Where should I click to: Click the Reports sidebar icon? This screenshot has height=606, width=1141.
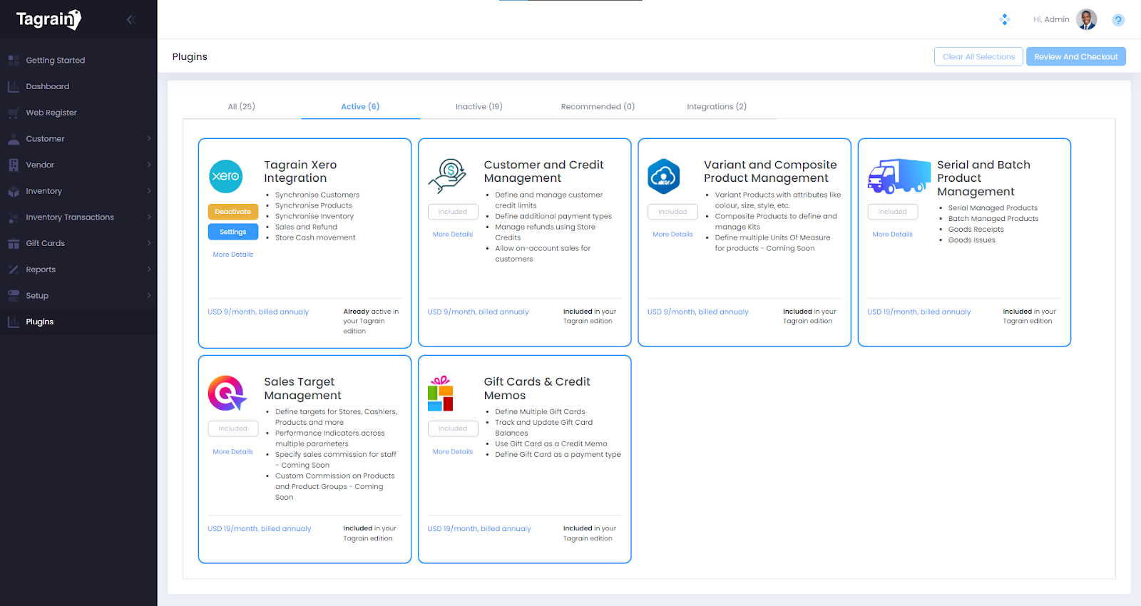(14, 269)
